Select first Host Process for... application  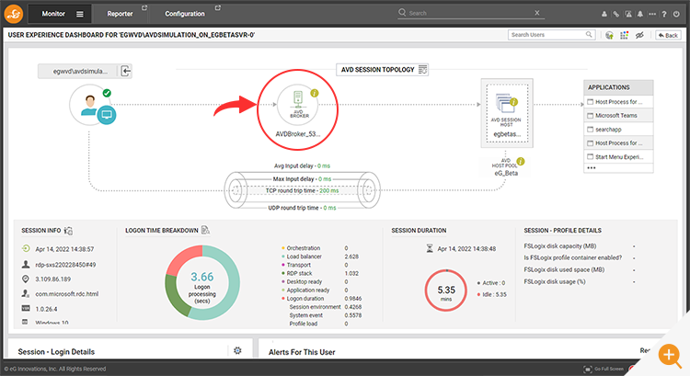(x=618, y=102)
